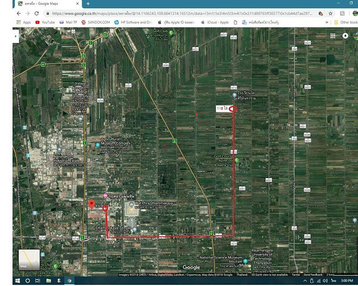
Task: Show hidden system tray icons
Action: point(305,281)
